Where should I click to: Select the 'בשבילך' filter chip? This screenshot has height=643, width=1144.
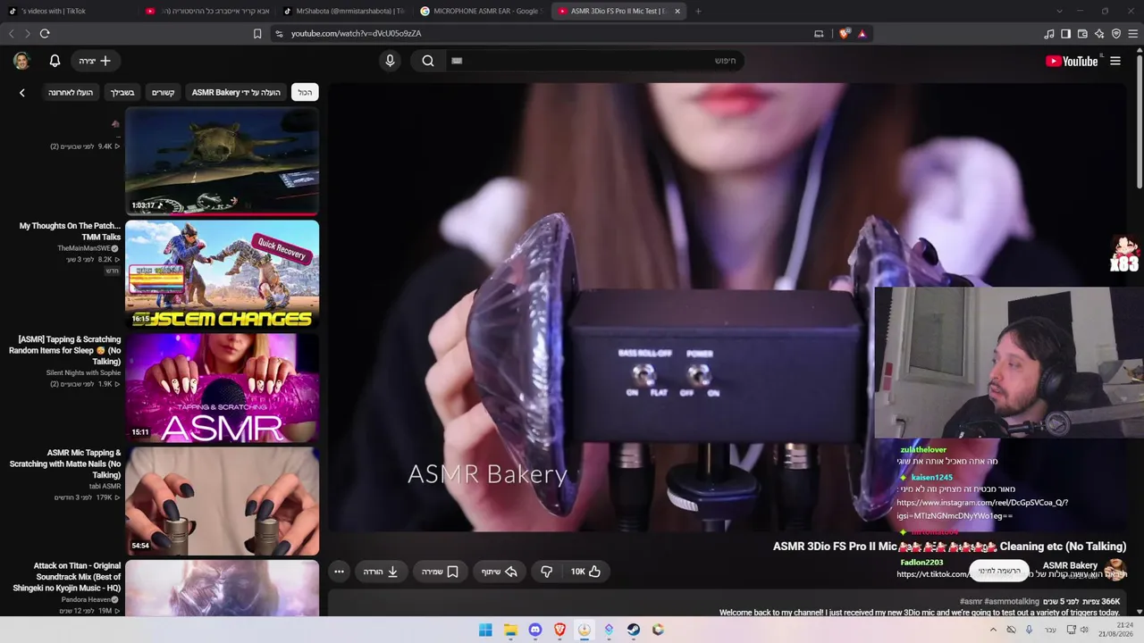[122, 92]
